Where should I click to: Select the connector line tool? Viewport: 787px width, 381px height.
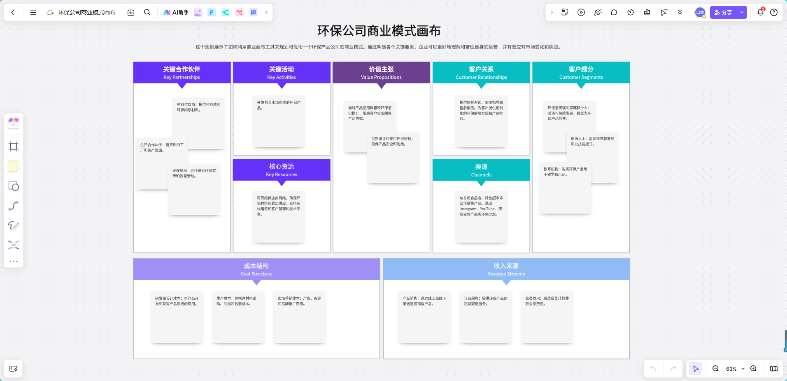[x=14, y=206]
